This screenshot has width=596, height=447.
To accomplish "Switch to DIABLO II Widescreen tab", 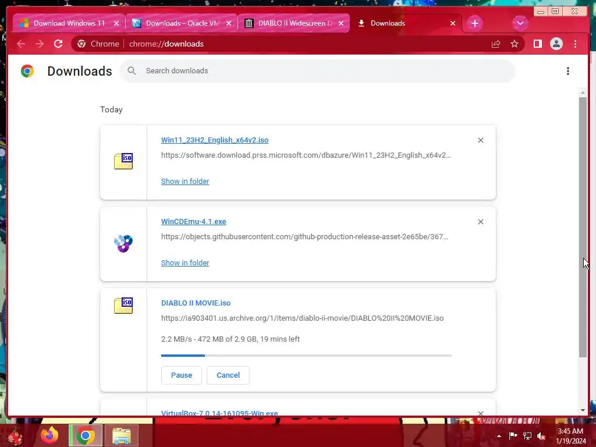I will (x=293, y=23).
